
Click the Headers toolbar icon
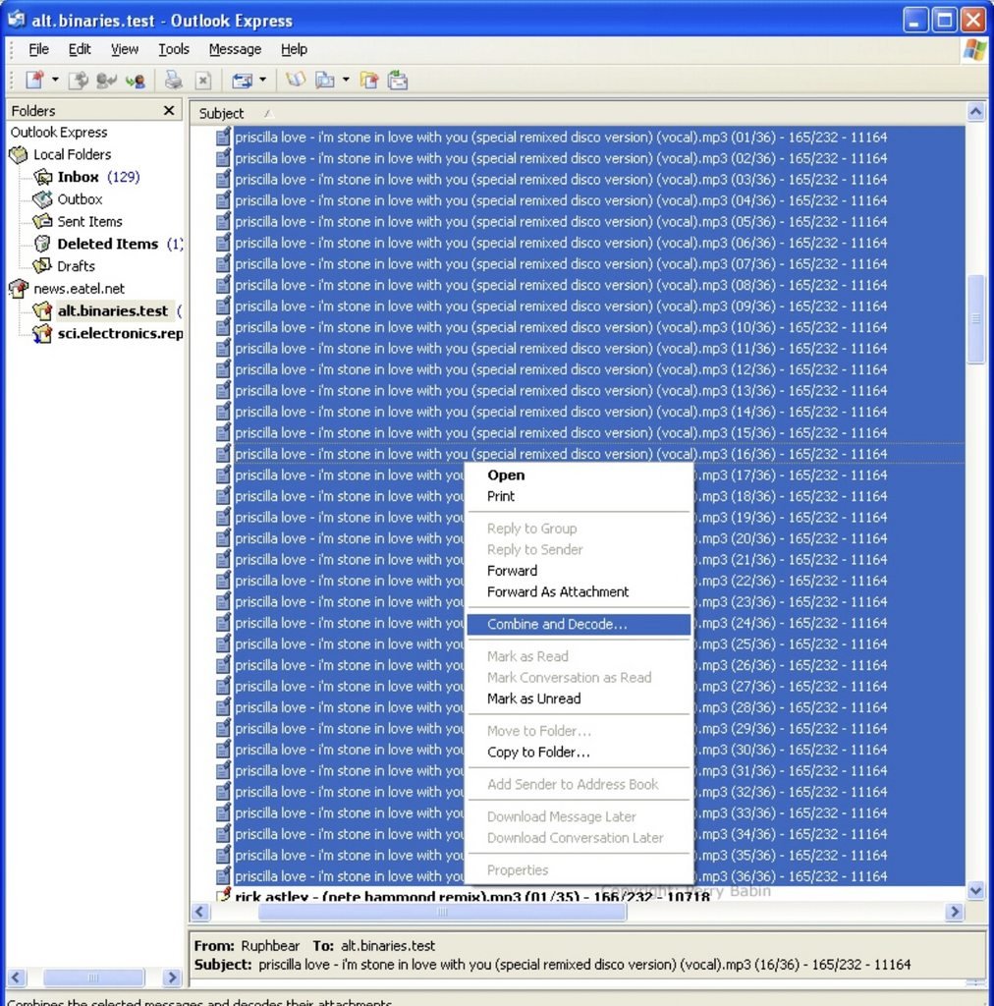pyautogui.click(x=398, y=81)
